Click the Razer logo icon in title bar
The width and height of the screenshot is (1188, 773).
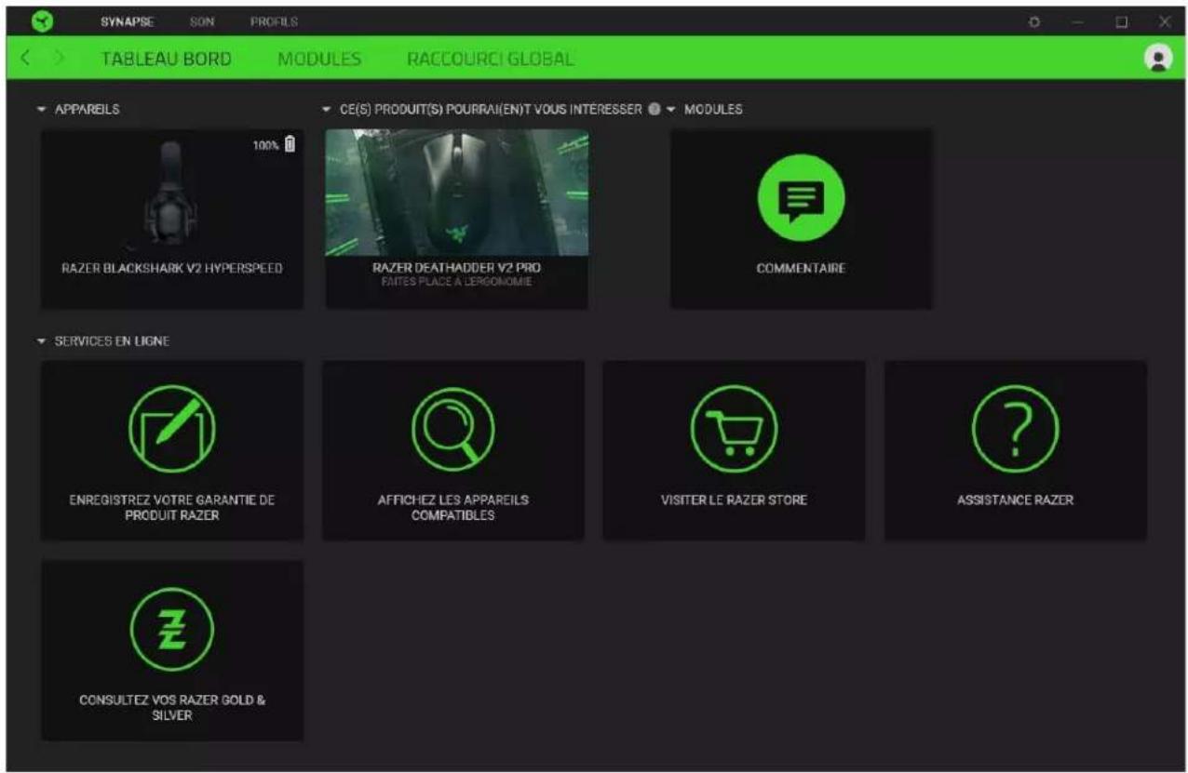point(41,20)
